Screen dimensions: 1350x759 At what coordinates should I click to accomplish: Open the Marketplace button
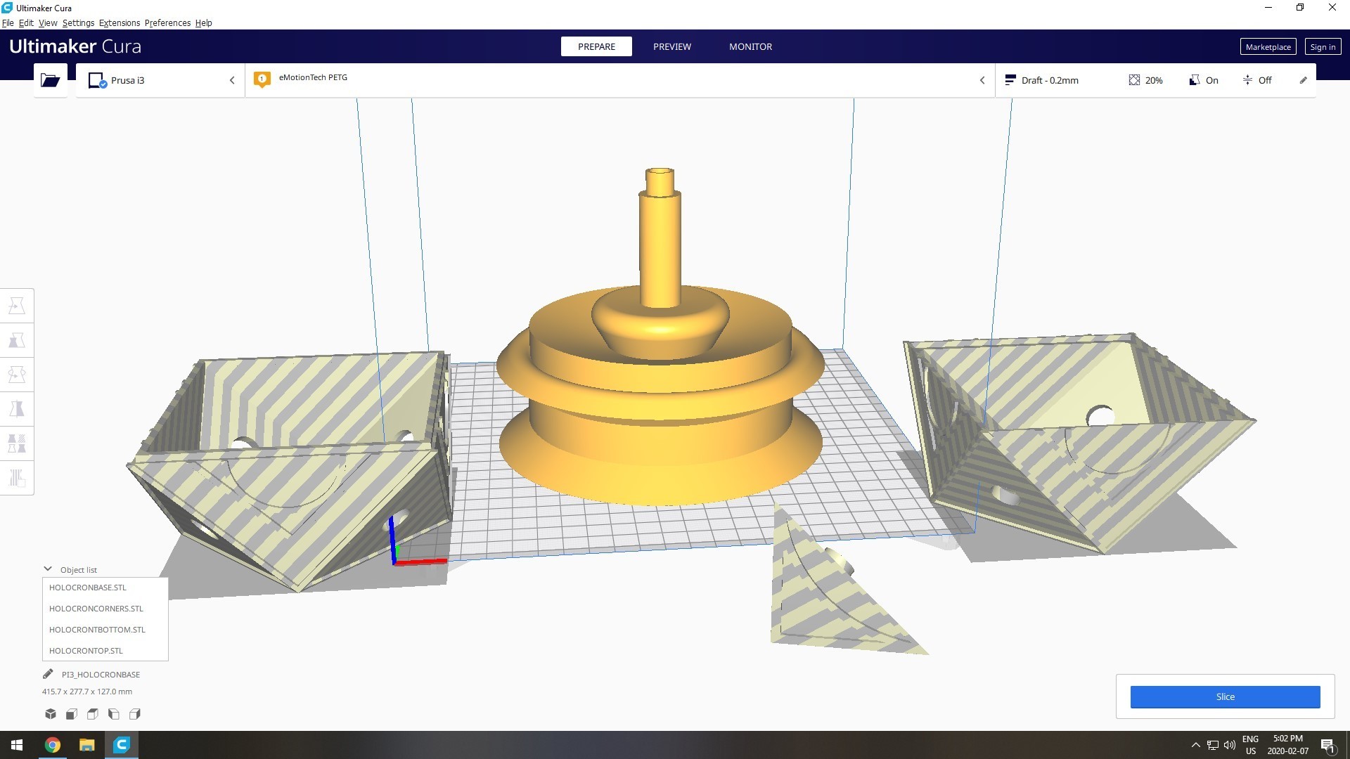1268,47
